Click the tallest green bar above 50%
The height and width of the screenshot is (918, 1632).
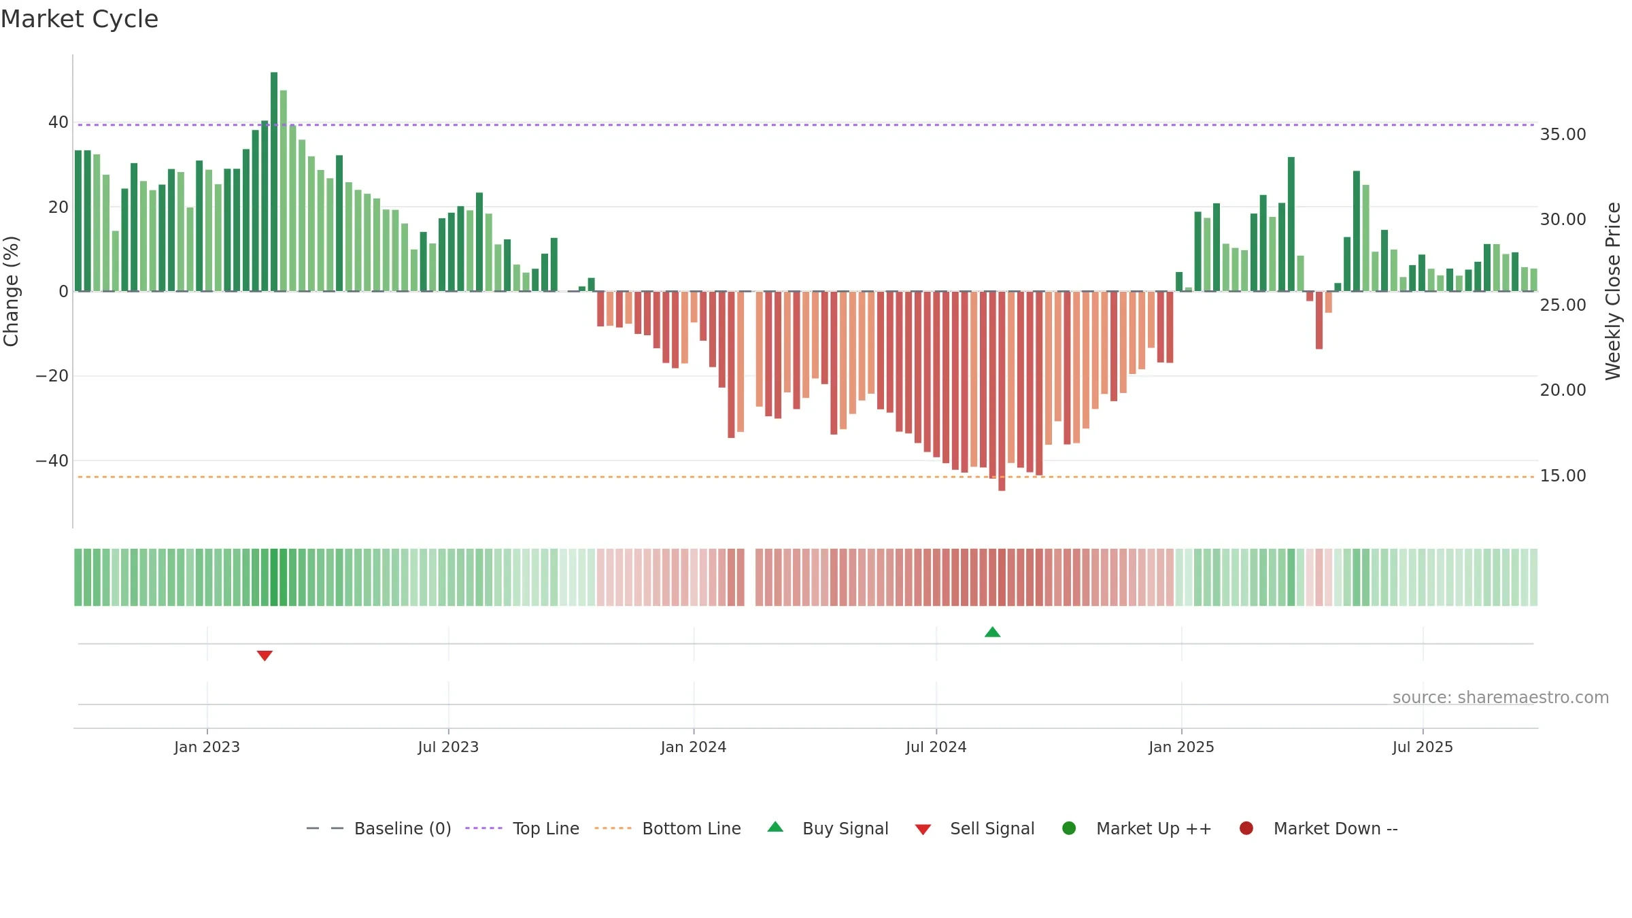(x=274, y=182)
